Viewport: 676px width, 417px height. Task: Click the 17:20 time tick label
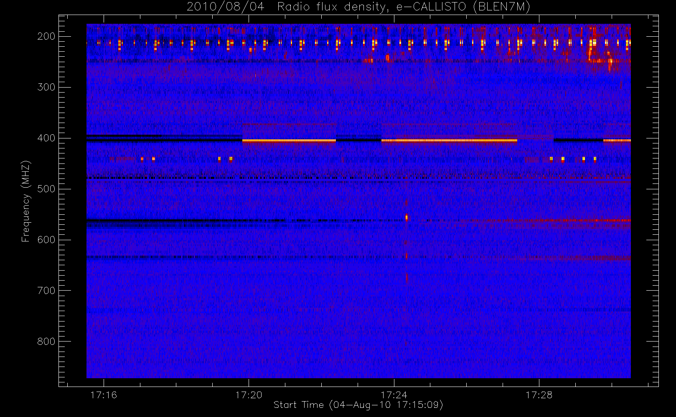(x=249, y=395)
